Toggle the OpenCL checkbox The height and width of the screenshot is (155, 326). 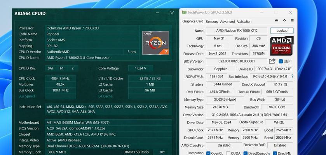[208, 153]
